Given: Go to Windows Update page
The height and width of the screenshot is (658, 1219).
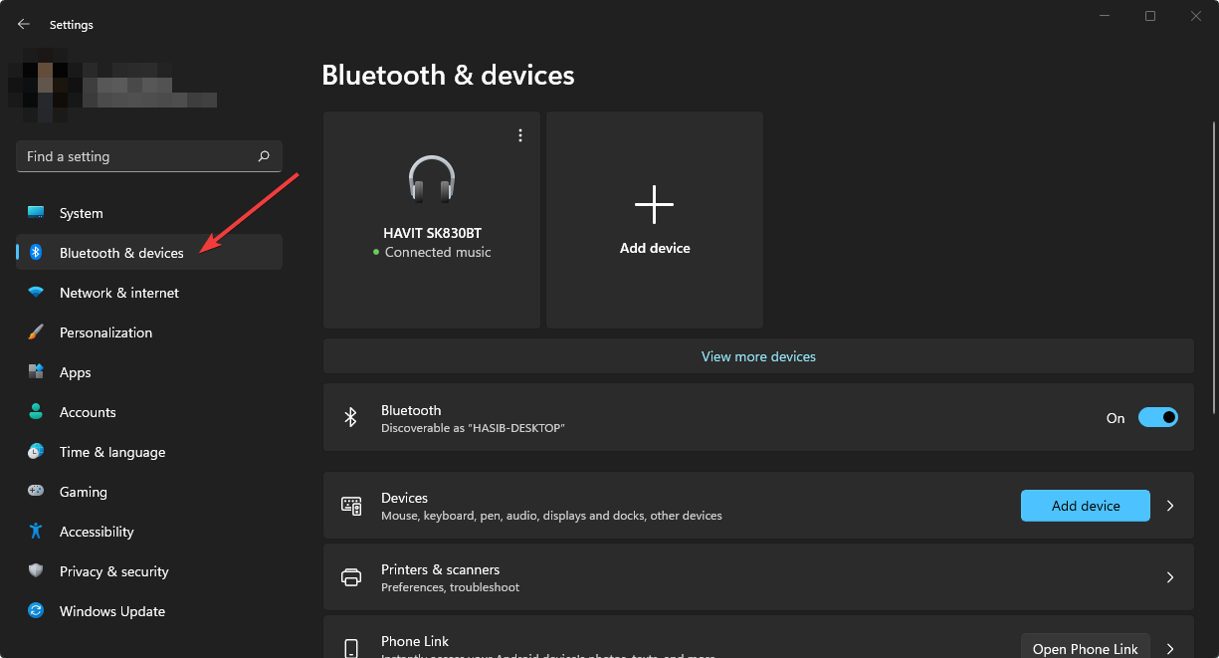Looking at the screenshot, I should pos(149,611).
